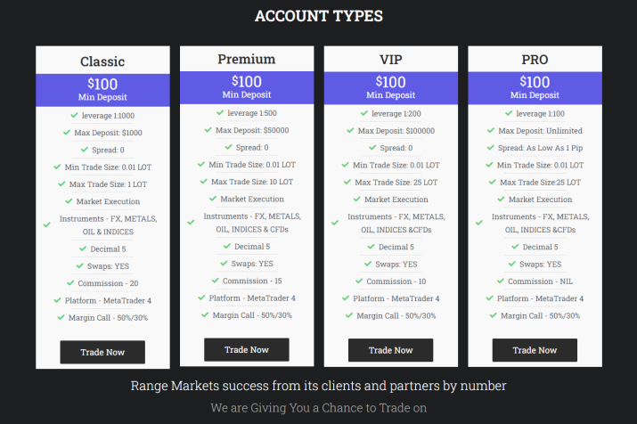Click the Account Types heading
This screenshot has width=637, height=424.
coord(319,16)
